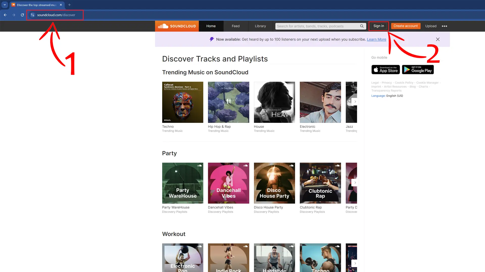Click the search magnifier icon
The width and height of the screenshot is (485, 272).
click(x=362, y=26)
